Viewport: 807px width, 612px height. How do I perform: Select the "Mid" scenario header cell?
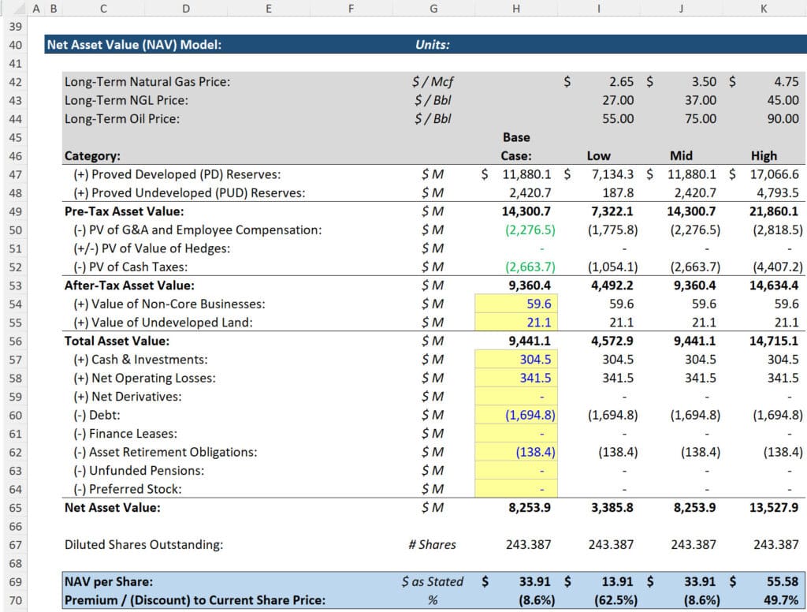click(681, 155)
